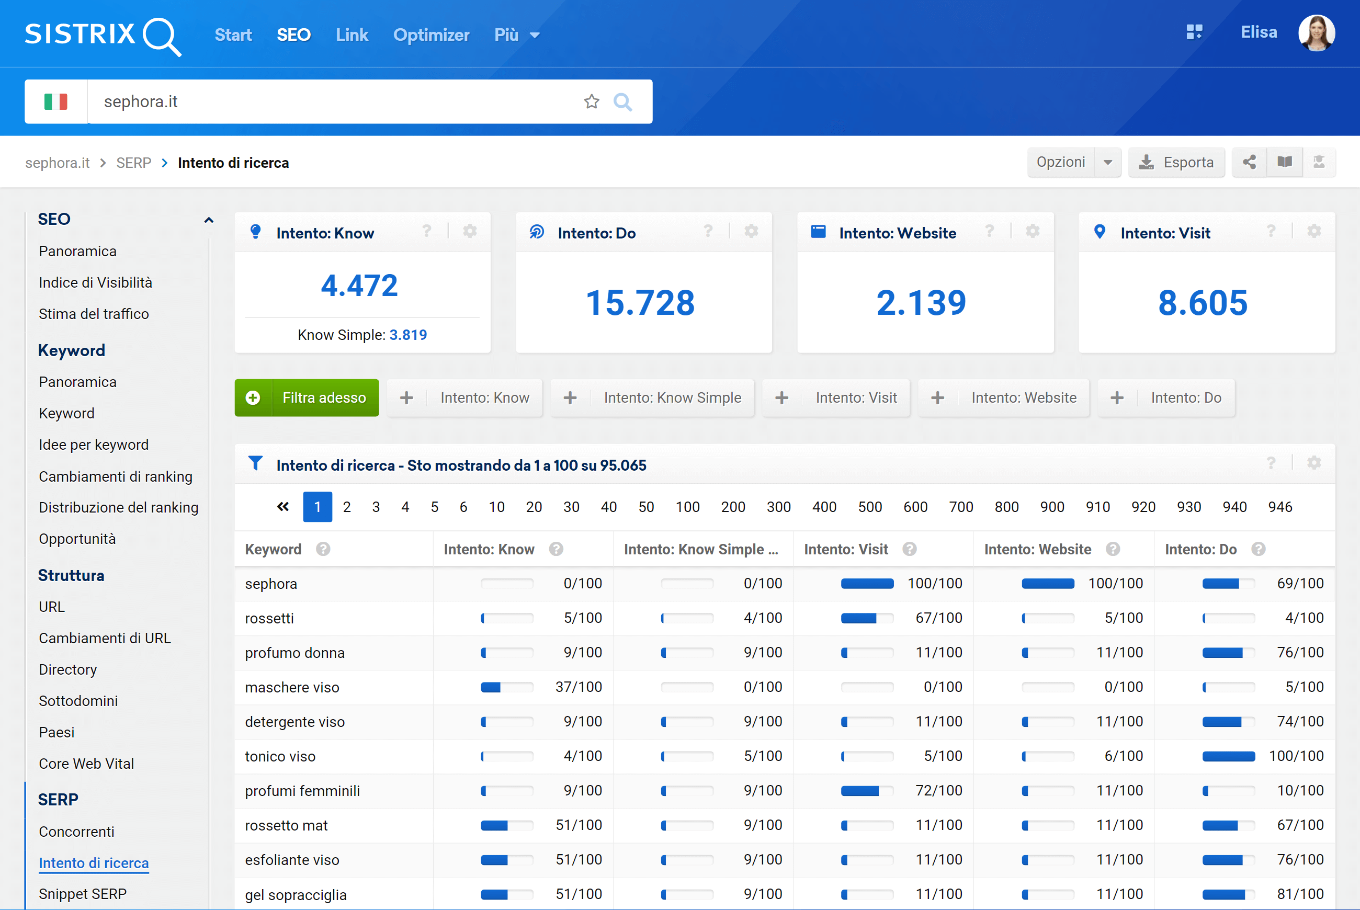The width and height of the screenshot is (1360, 910).
Task: Click help icon next to Intento: Website column
Action: coord(1113,549)
